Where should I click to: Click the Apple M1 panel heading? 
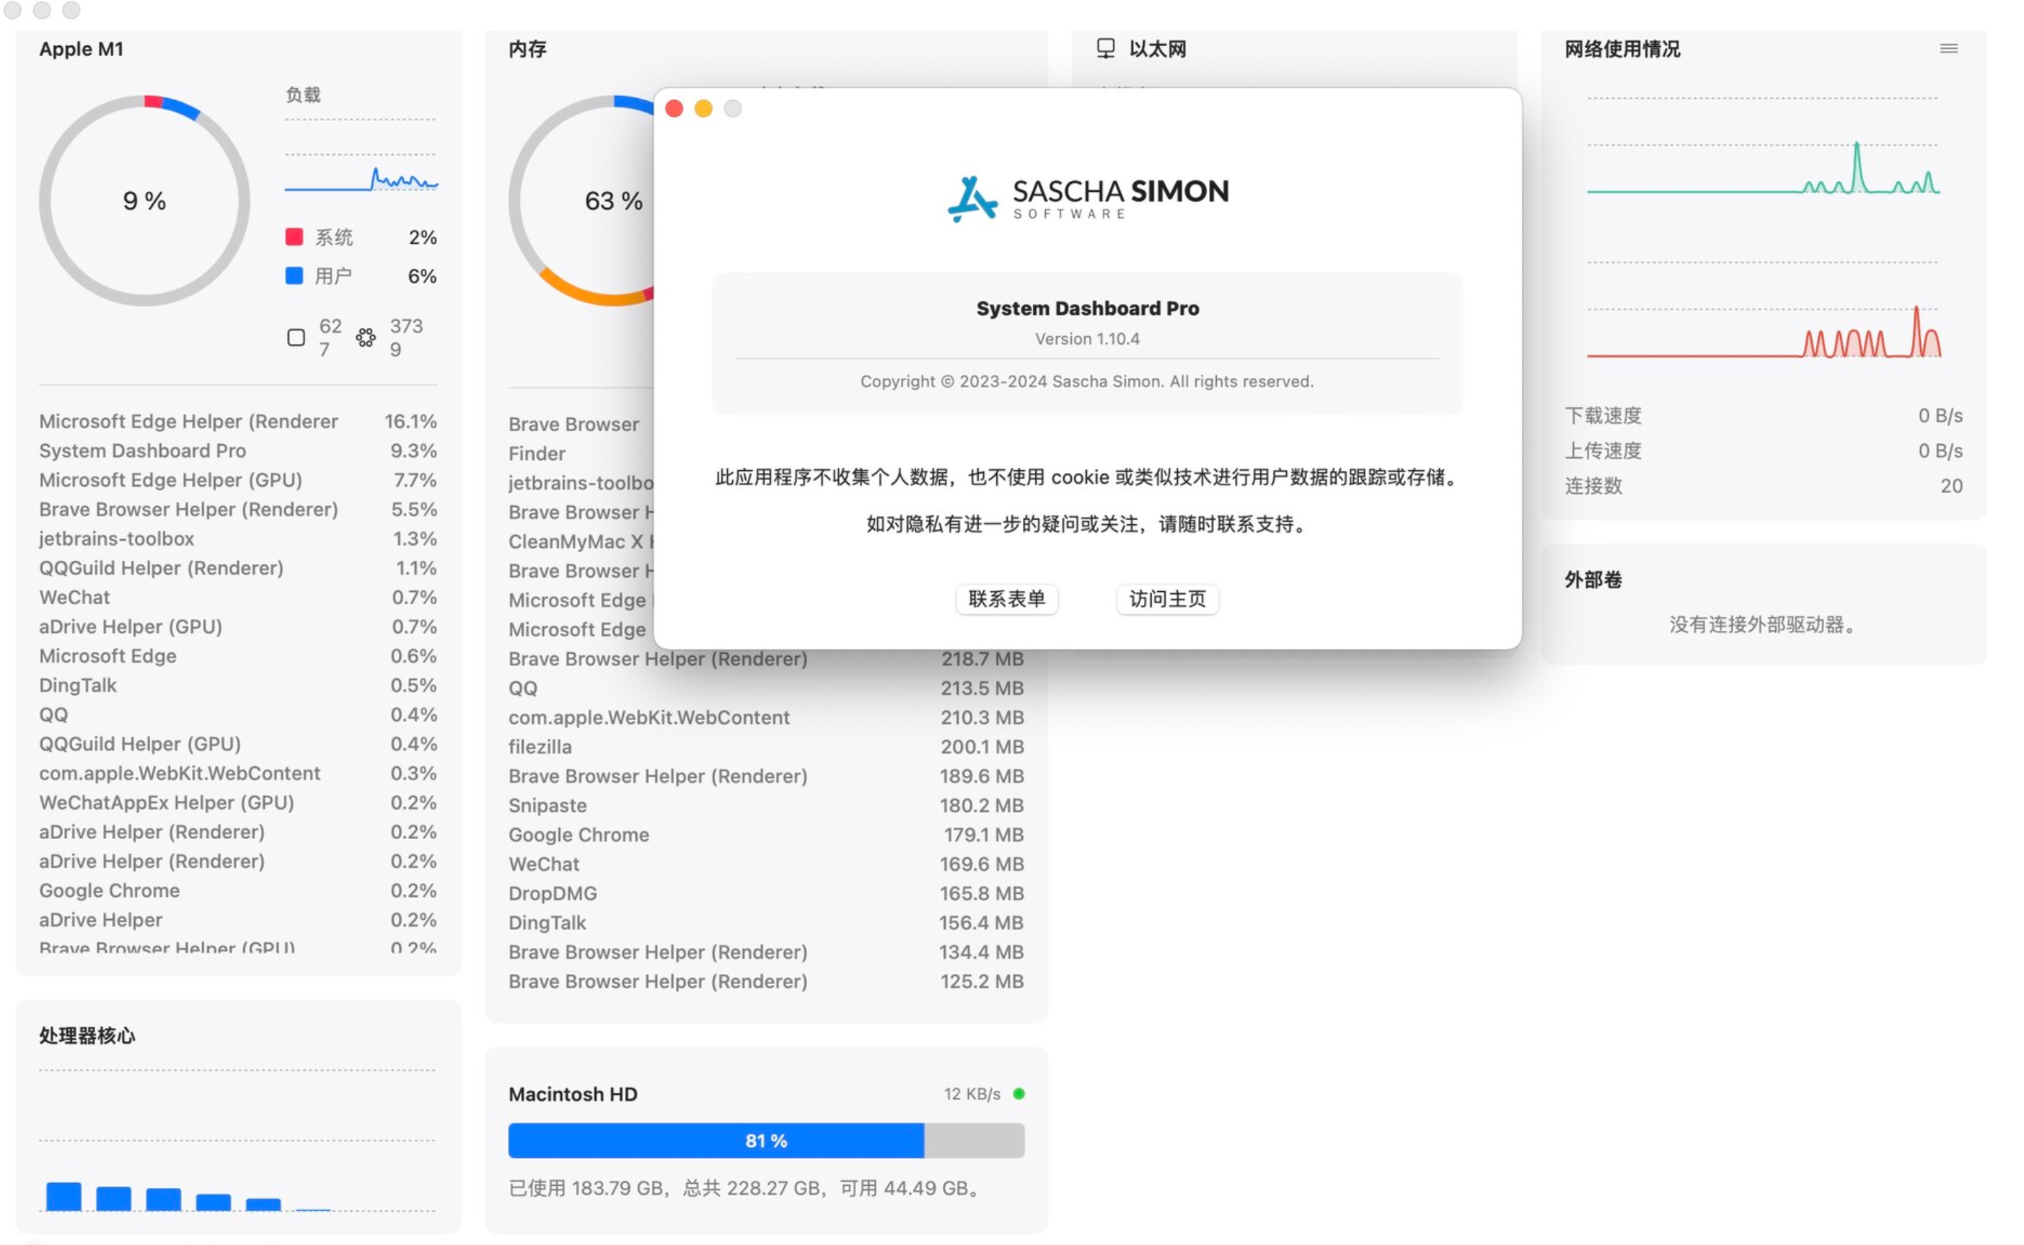(81, 48)
